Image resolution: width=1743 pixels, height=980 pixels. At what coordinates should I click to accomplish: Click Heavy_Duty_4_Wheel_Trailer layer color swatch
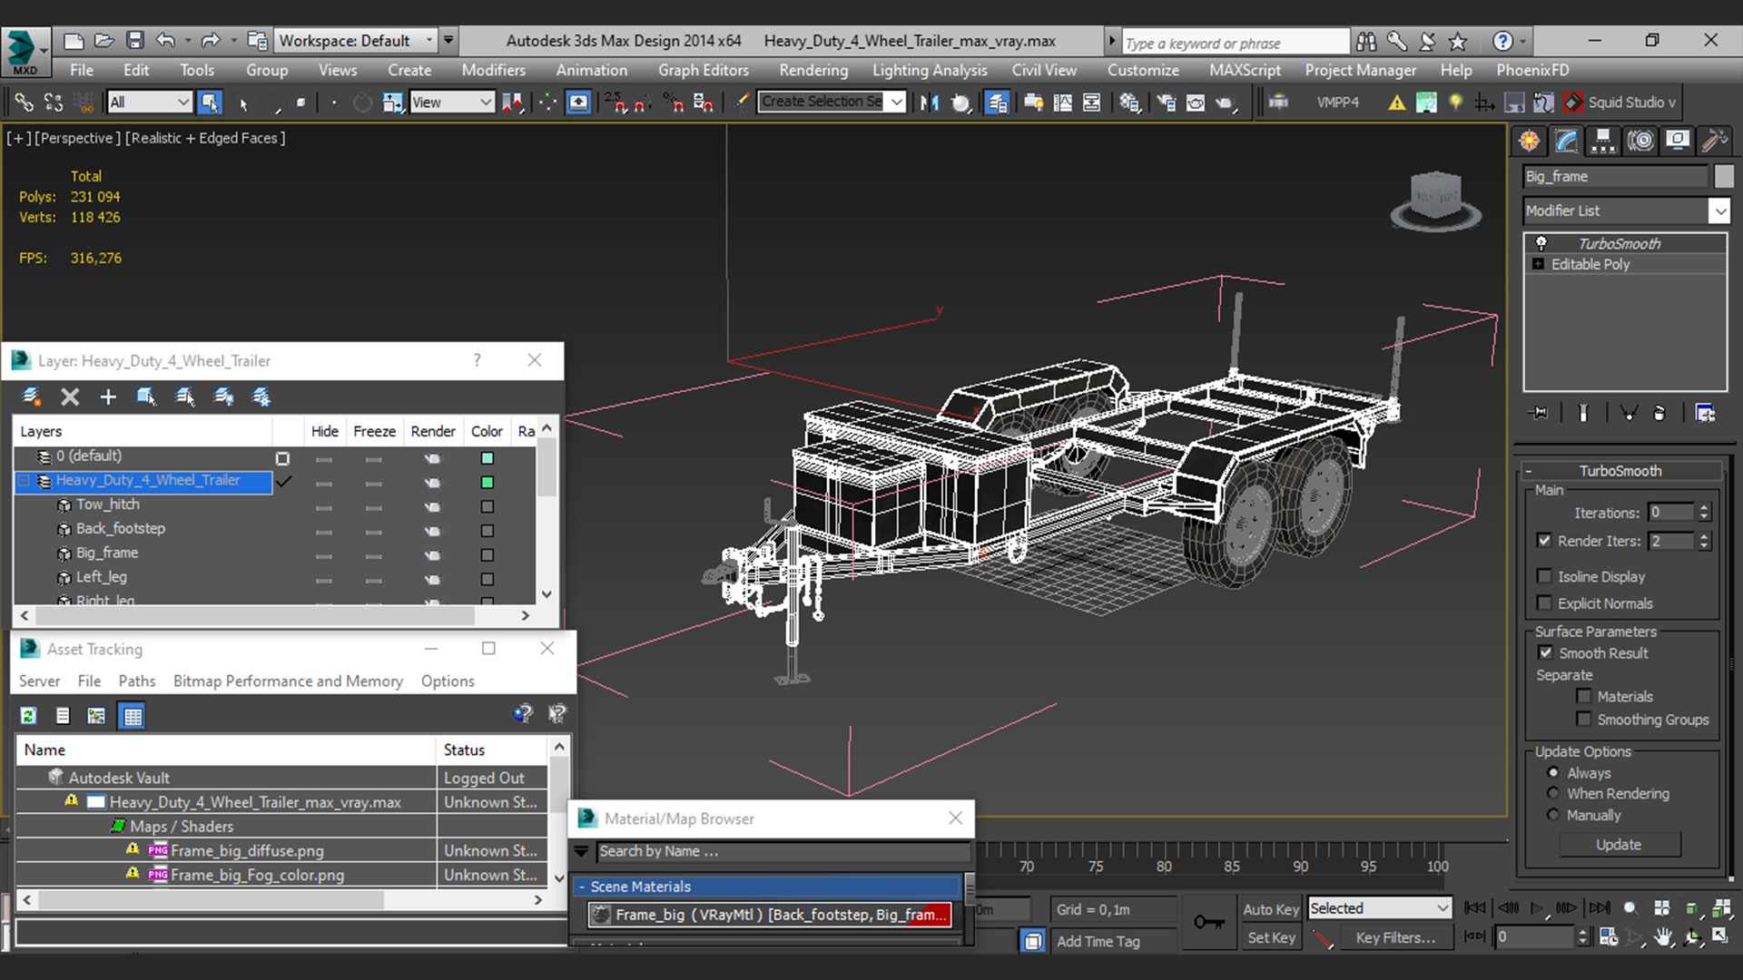point(487,483)
